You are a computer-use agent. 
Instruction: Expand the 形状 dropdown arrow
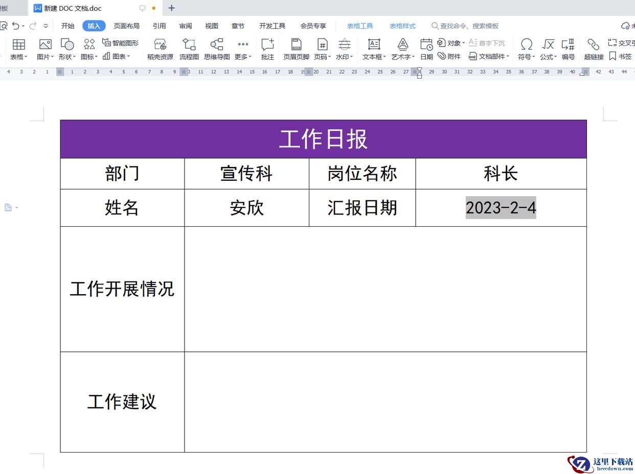pos(74,57)
